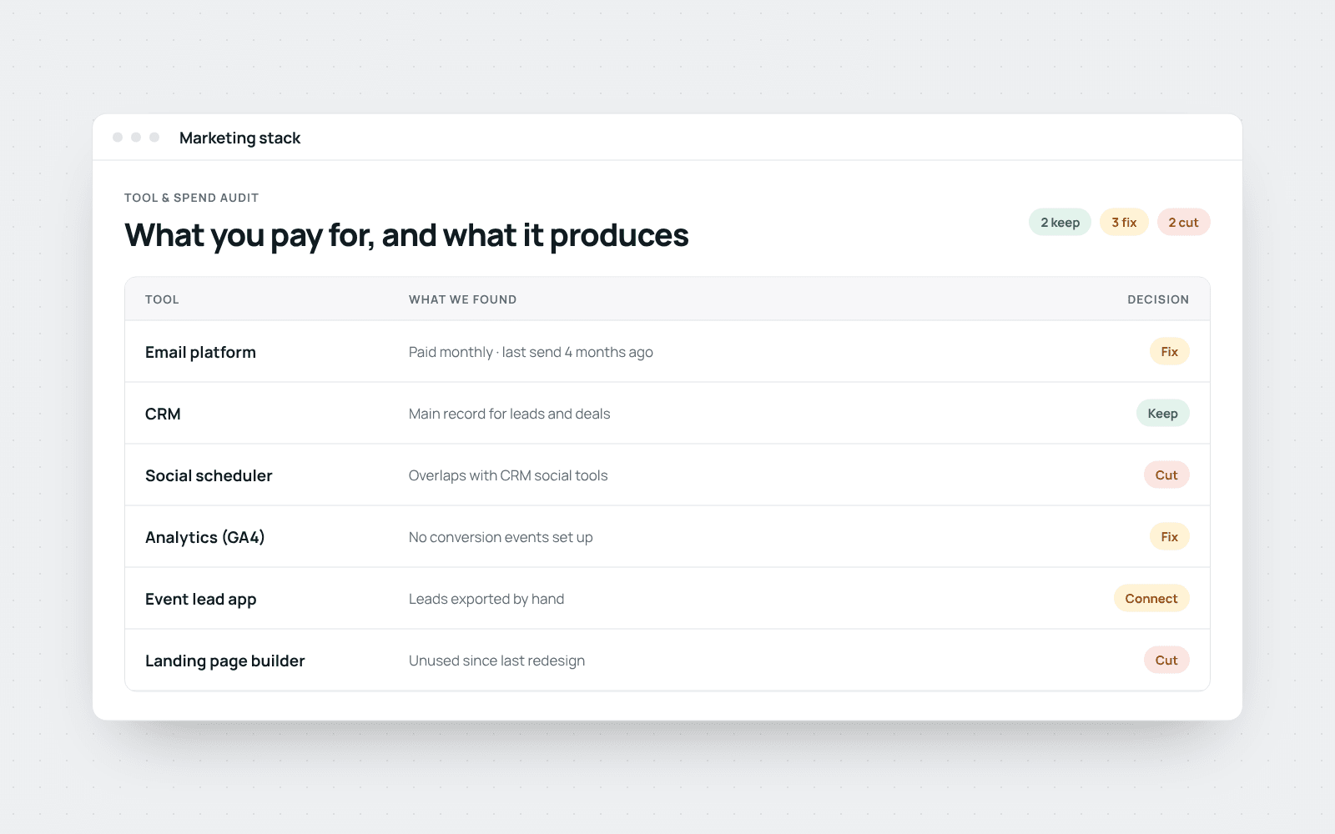Click the '2 keep' summary pill

(x=1060, y=222)
